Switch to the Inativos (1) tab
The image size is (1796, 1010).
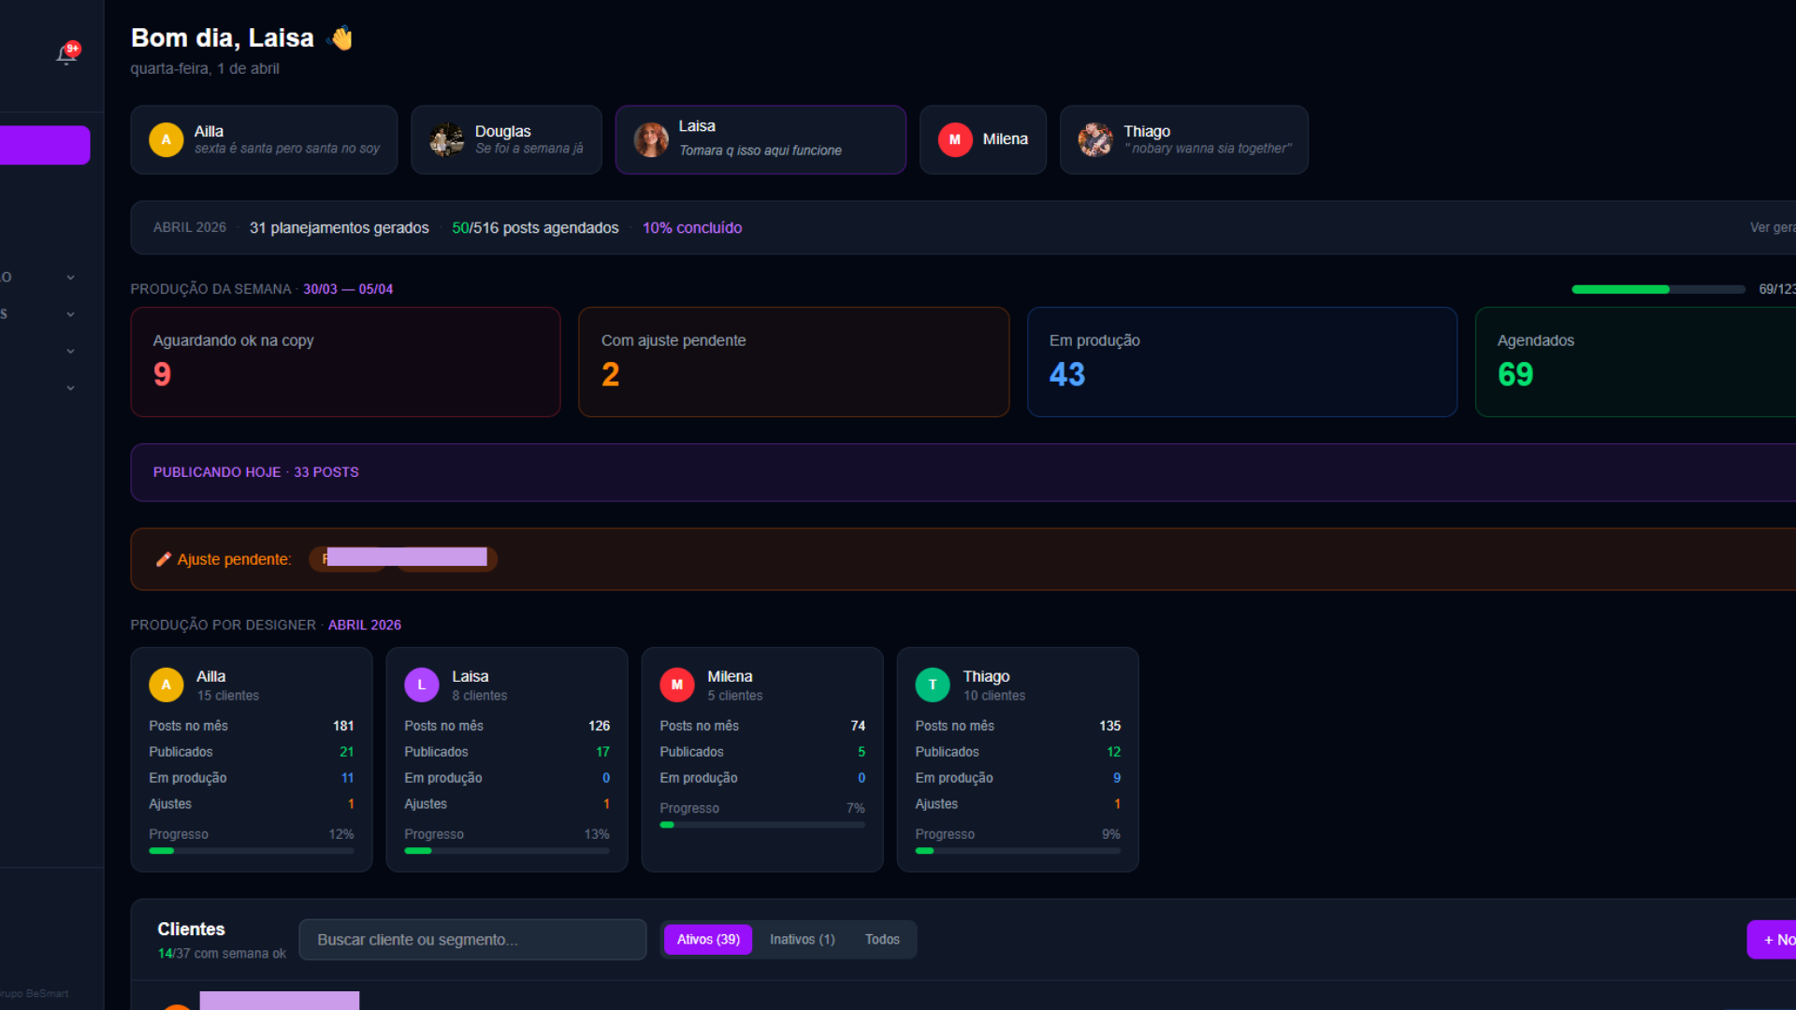[802, 939]
